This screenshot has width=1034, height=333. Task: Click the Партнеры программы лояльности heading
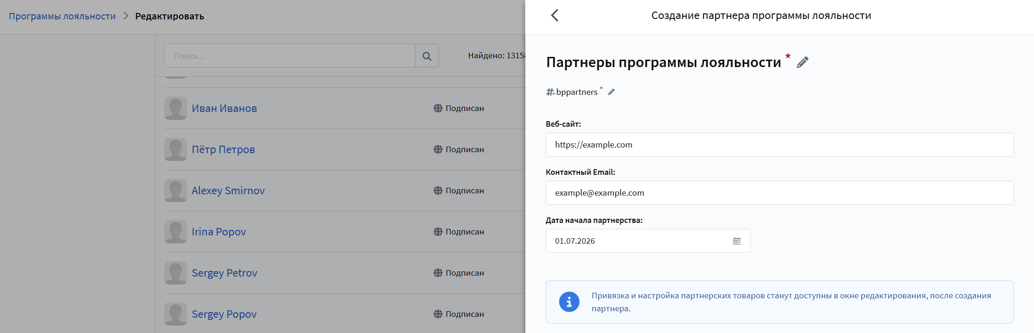[664, 62]
